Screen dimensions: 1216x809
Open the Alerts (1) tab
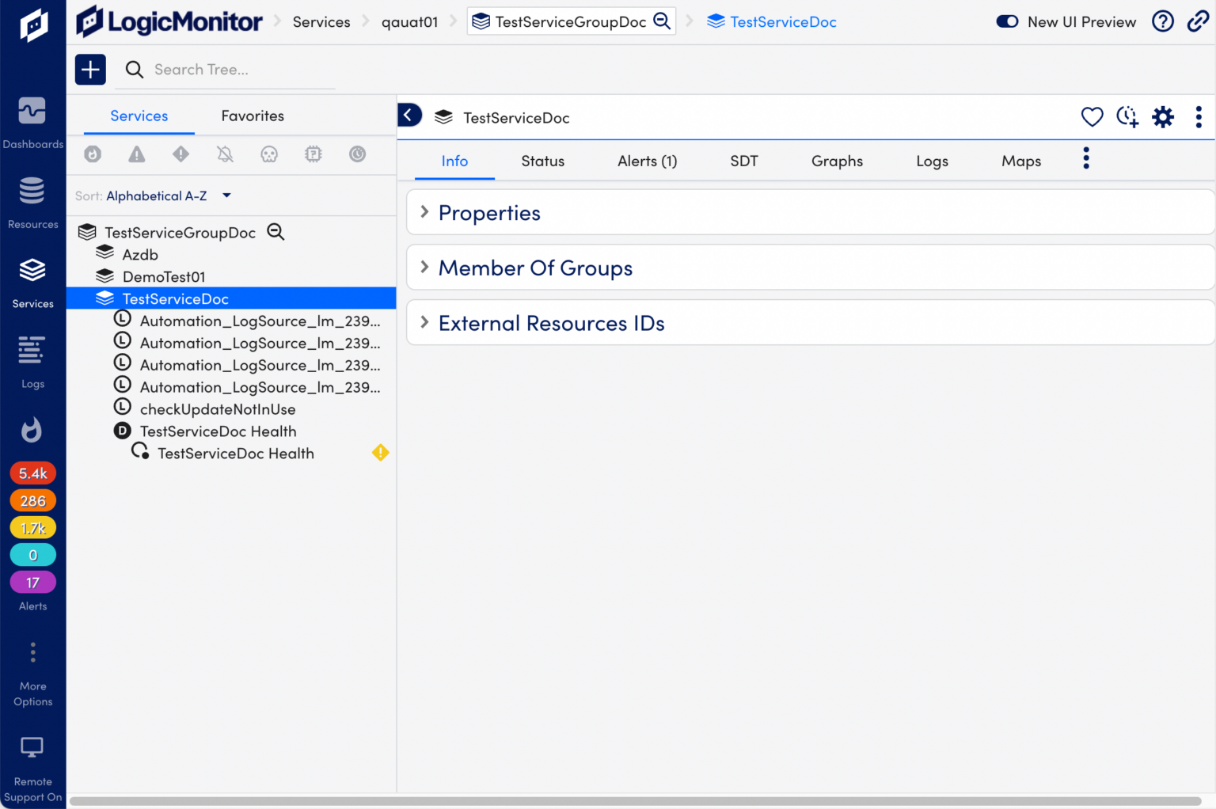click(647, 161)
